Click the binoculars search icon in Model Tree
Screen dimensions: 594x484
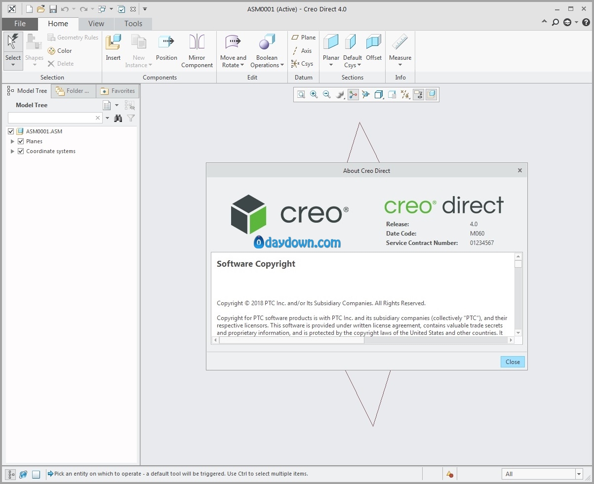118,118
